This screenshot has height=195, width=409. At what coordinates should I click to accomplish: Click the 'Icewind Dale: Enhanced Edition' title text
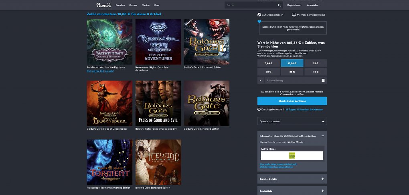tap(153, 188)
